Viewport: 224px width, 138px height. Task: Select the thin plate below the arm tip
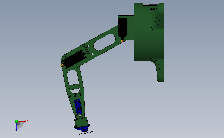(x=86, y=133)
